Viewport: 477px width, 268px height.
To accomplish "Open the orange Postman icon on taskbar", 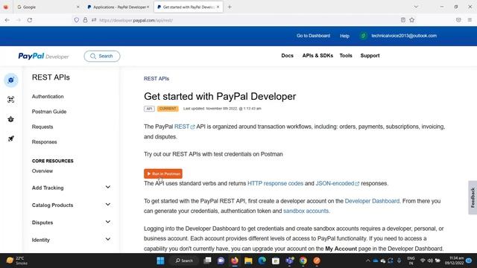I will 317,261.
